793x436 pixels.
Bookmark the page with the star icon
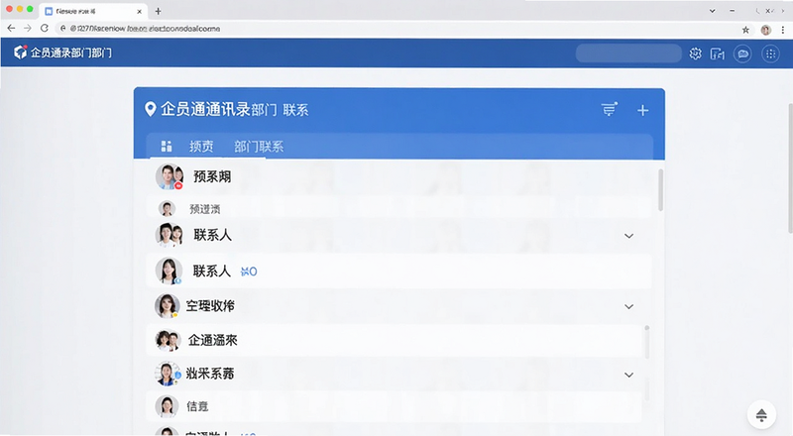pyautogui.click(x=745, y=30)
